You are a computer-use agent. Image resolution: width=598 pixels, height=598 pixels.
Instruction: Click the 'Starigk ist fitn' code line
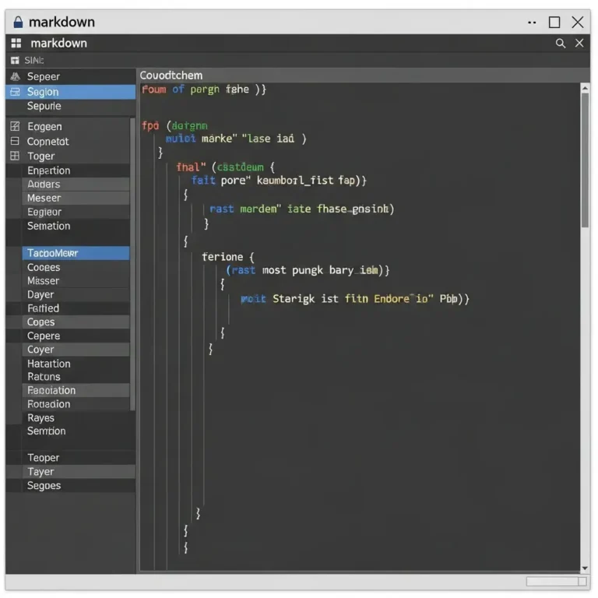pos(355,299)
